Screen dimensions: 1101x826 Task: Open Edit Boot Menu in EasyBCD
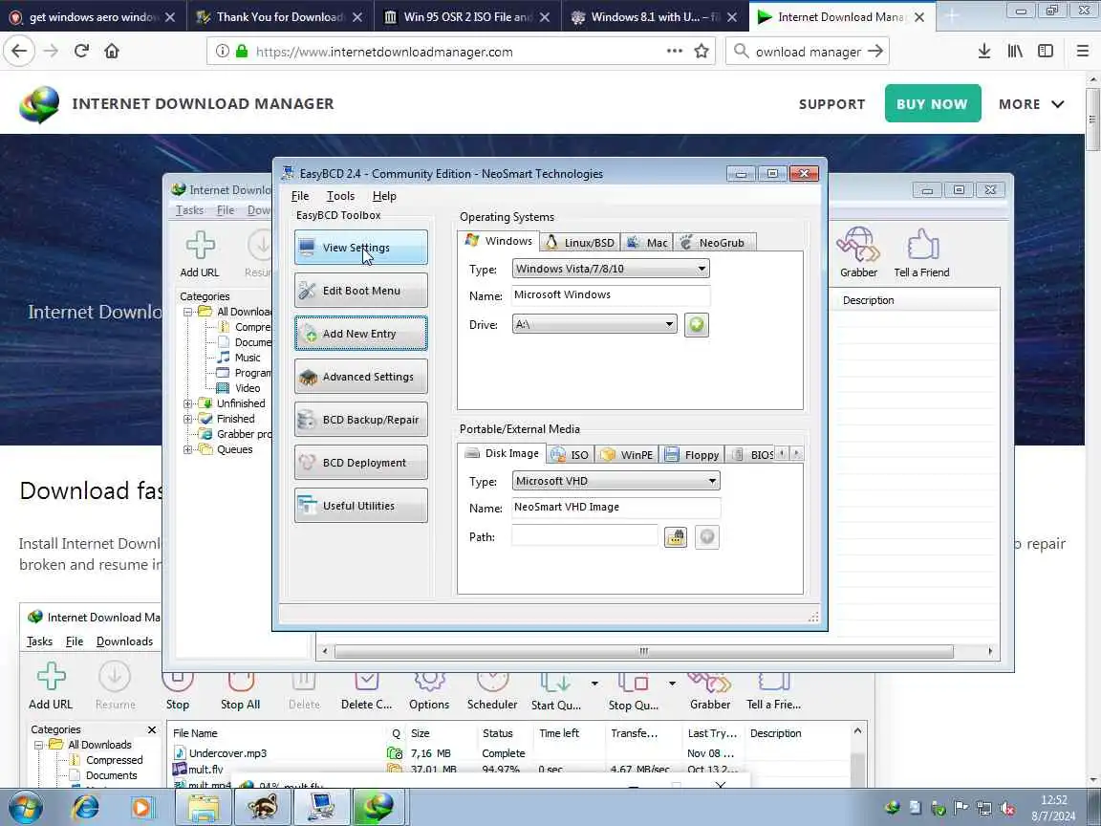361,290
